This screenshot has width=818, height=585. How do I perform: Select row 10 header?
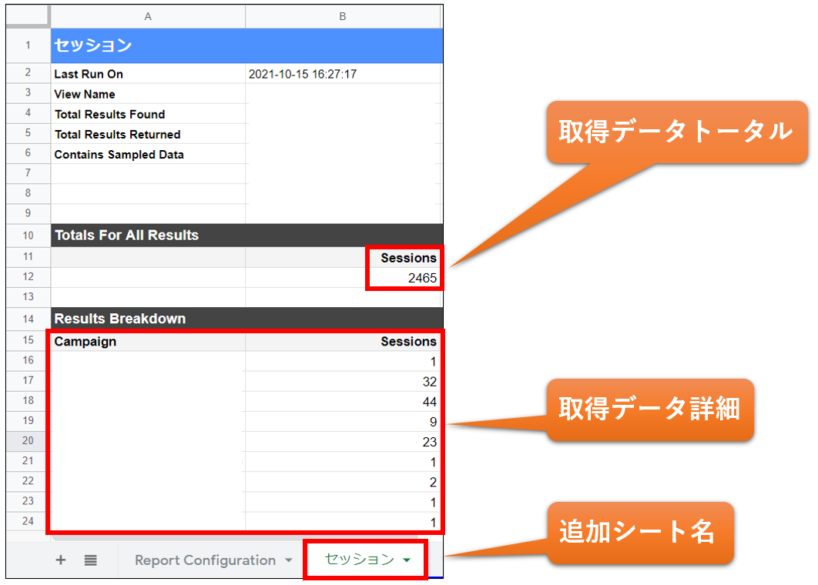[x=28, y=236]
